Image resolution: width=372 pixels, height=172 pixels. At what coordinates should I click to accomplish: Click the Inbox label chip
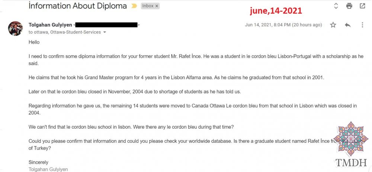(148, 6)
